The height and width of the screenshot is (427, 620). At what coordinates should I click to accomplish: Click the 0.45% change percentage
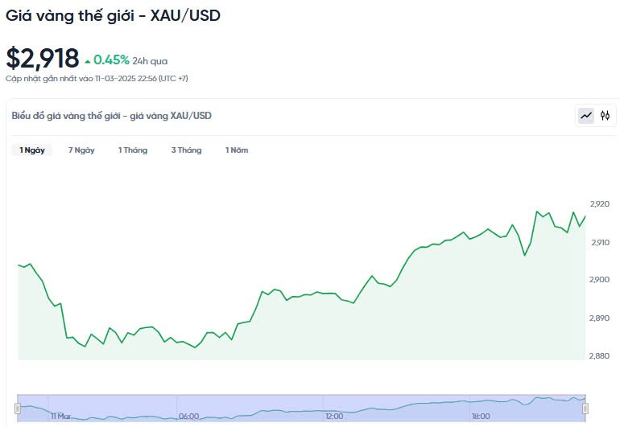click(111, 60)
